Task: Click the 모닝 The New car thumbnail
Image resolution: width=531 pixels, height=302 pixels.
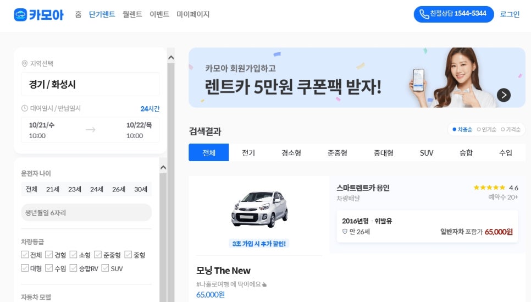Action: (259, 209)
